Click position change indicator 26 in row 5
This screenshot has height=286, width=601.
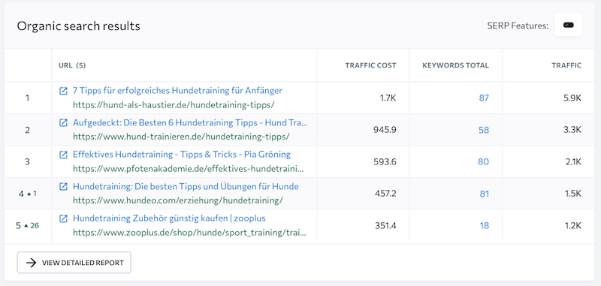click(32, 226)
